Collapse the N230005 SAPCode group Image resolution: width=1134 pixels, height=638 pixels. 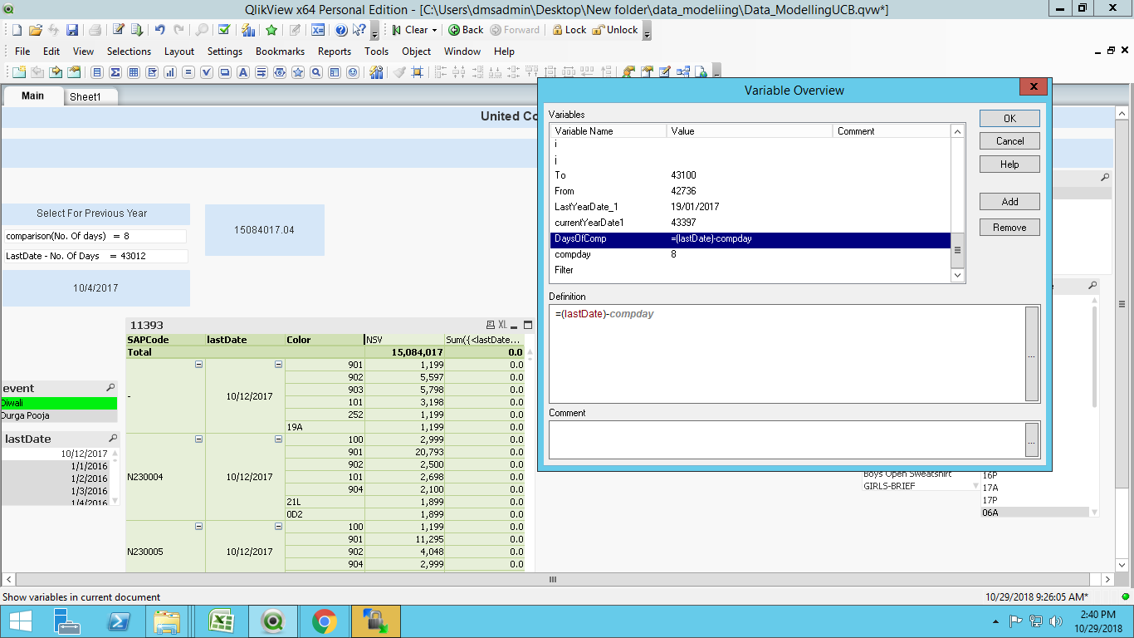198,527
